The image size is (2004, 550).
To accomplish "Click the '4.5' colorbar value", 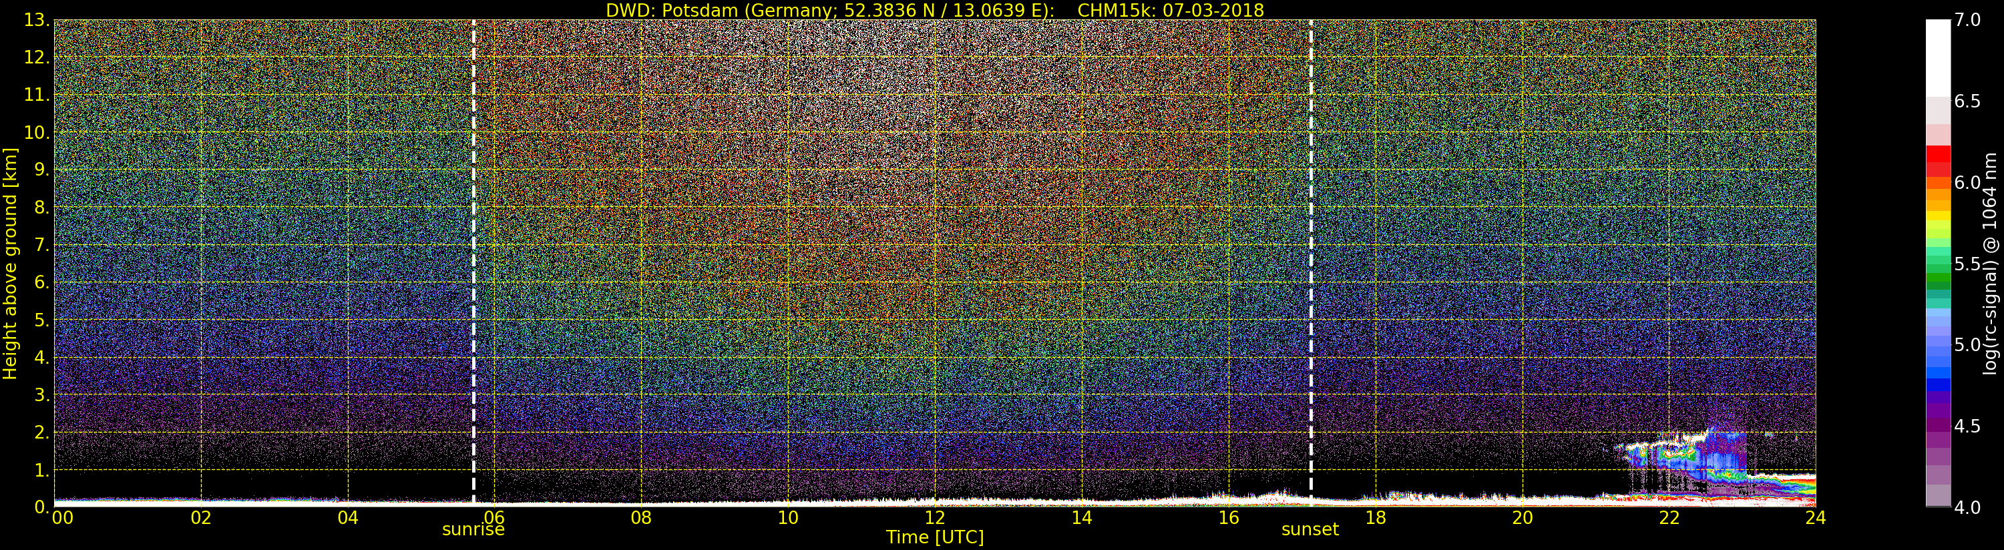I will (1967, 427).
